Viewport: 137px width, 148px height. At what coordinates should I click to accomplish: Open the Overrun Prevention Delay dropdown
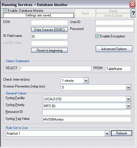tap(128, 88)
